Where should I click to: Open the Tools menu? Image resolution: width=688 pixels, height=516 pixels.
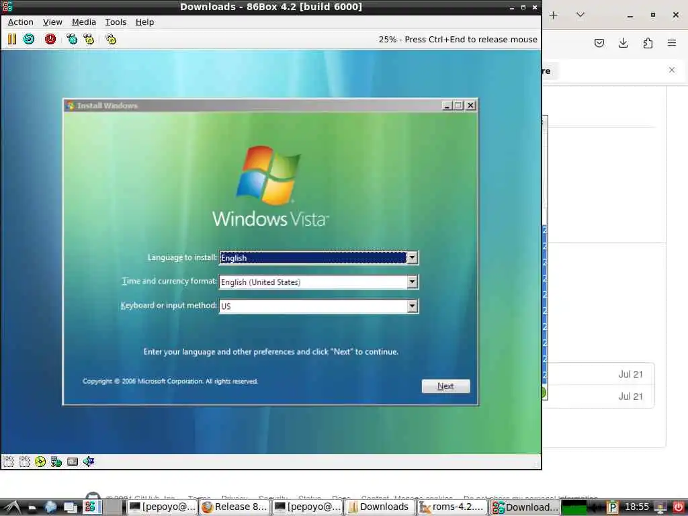(116, 22)
